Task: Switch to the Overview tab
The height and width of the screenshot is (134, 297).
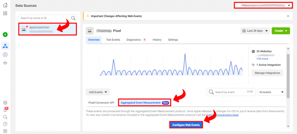Action: 94,40
